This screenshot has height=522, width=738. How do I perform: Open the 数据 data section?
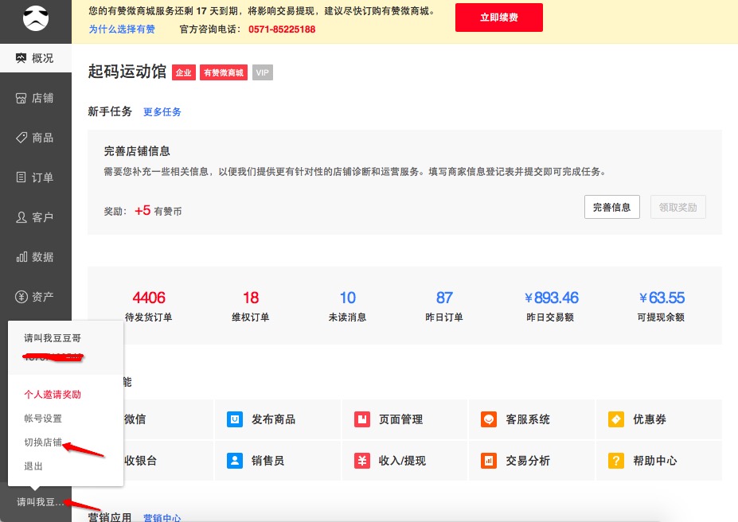pyautogui.click(x=36, y=257)
